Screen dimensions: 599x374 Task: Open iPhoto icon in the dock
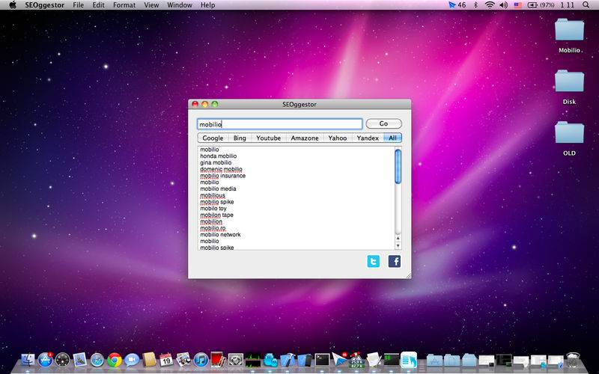[183, 360]
